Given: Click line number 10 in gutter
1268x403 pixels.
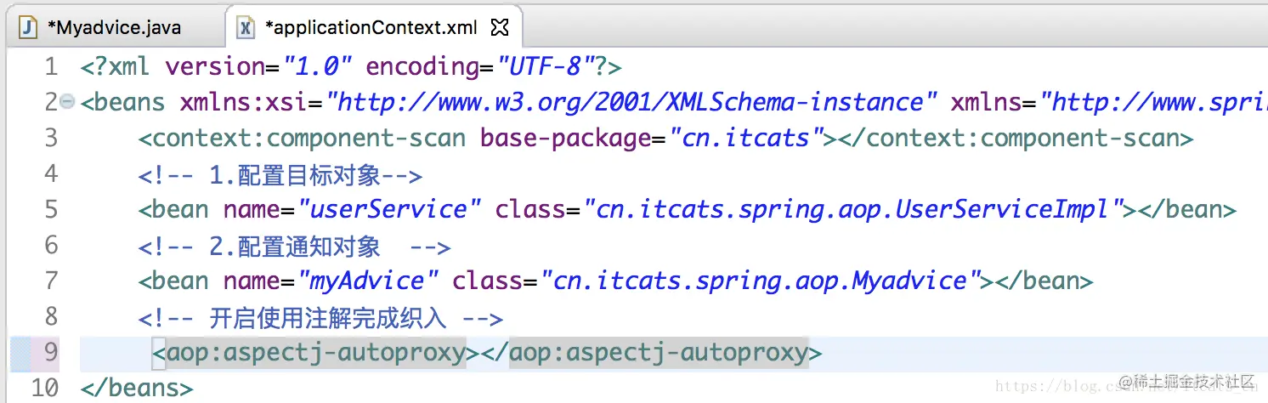Looking at the screenshot, I should coord(44,389).
